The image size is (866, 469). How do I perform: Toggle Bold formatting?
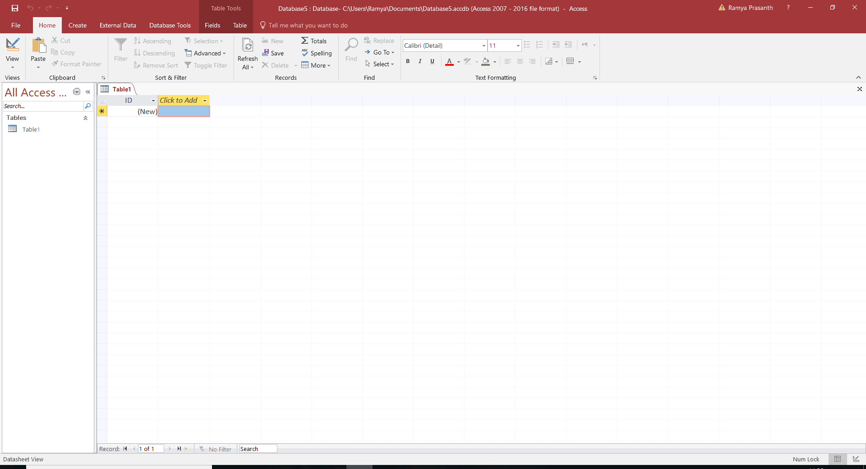(x=408, y=61)
